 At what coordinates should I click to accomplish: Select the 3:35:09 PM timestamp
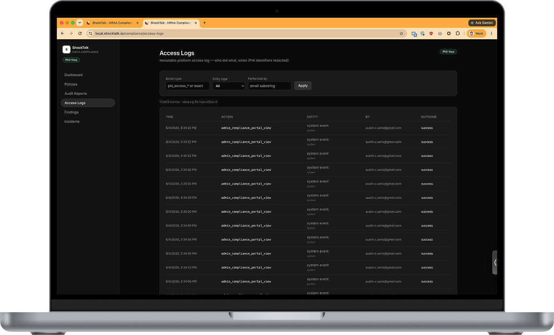181,198
